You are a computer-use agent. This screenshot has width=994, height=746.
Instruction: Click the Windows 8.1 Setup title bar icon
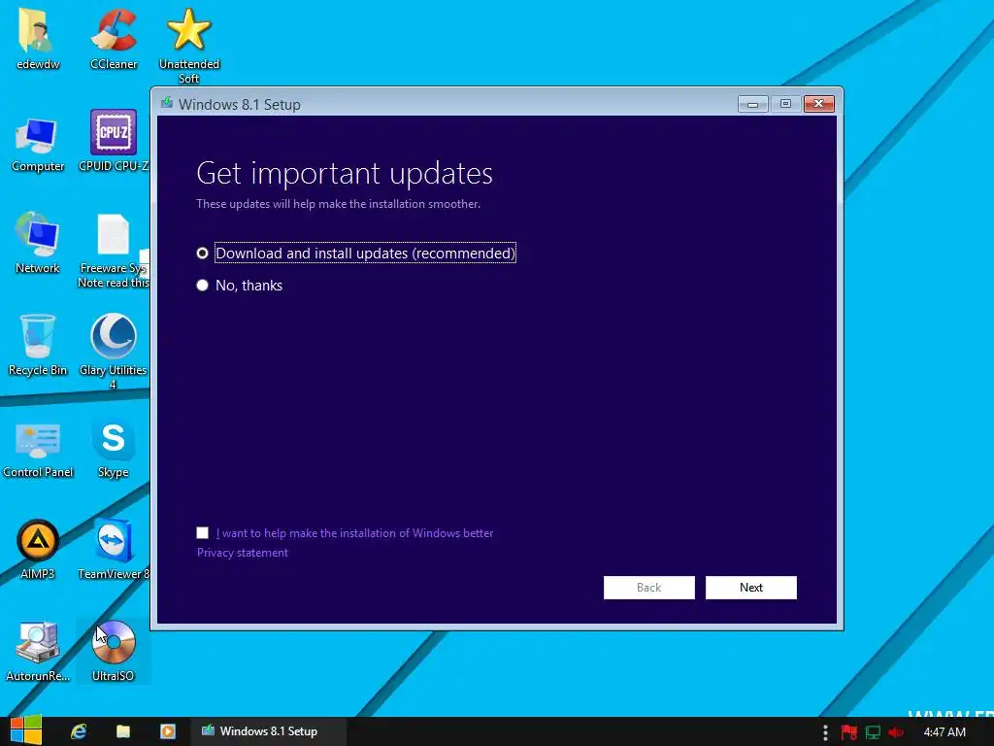pos(167,103)
